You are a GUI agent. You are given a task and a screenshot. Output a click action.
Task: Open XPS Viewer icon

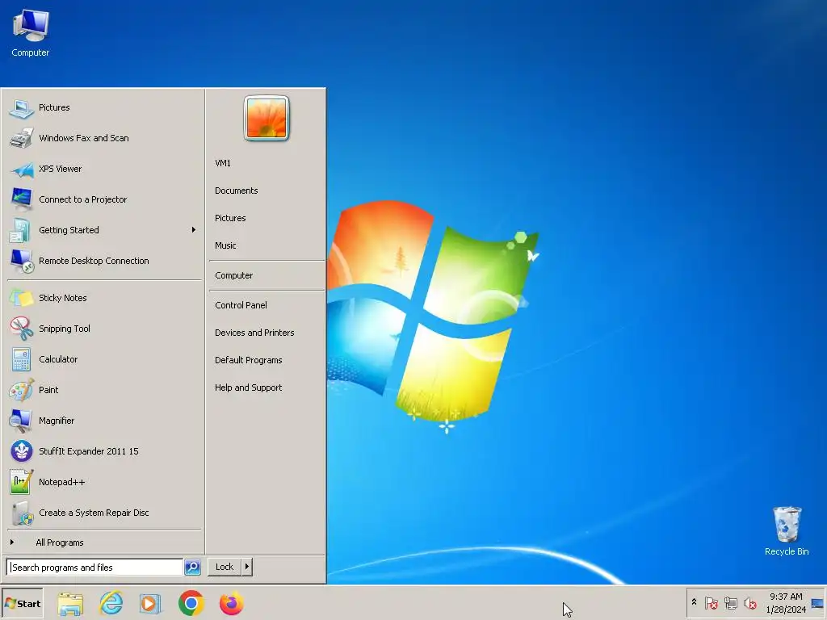(21, 169)
